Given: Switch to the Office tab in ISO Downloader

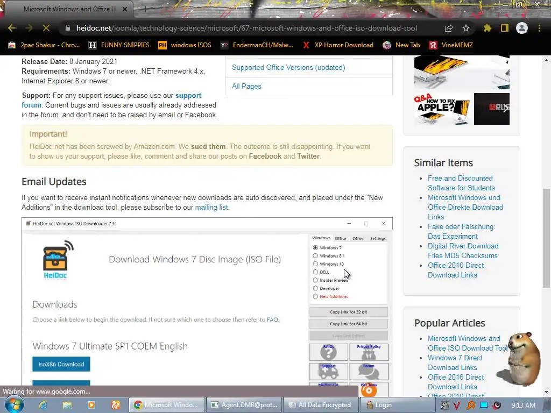Looking at the screenshot, I should [x=340, y=238].
